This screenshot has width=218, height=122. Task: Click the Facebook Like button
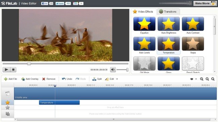point(45,3)
